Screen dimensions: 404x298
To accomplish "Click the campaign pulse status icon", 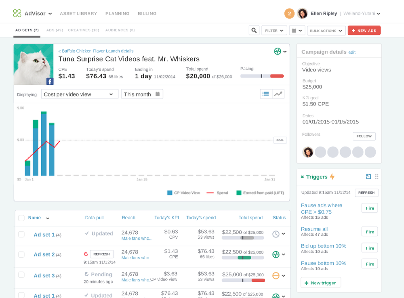I will click(x=278, y=51).
